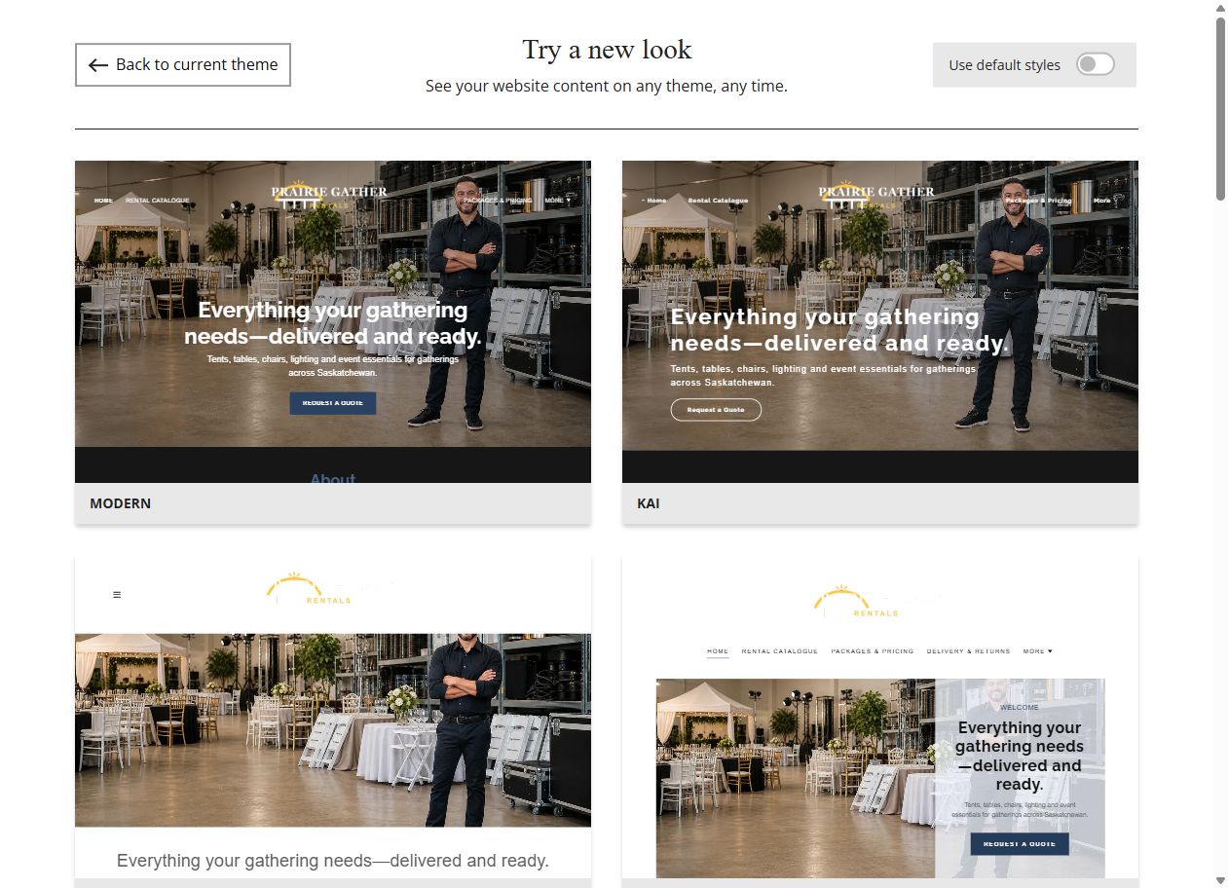Click the 'Try a new look' heading
Viewport: 1228px width, 888px height.
pyautogui.click(x=607, y=50)
